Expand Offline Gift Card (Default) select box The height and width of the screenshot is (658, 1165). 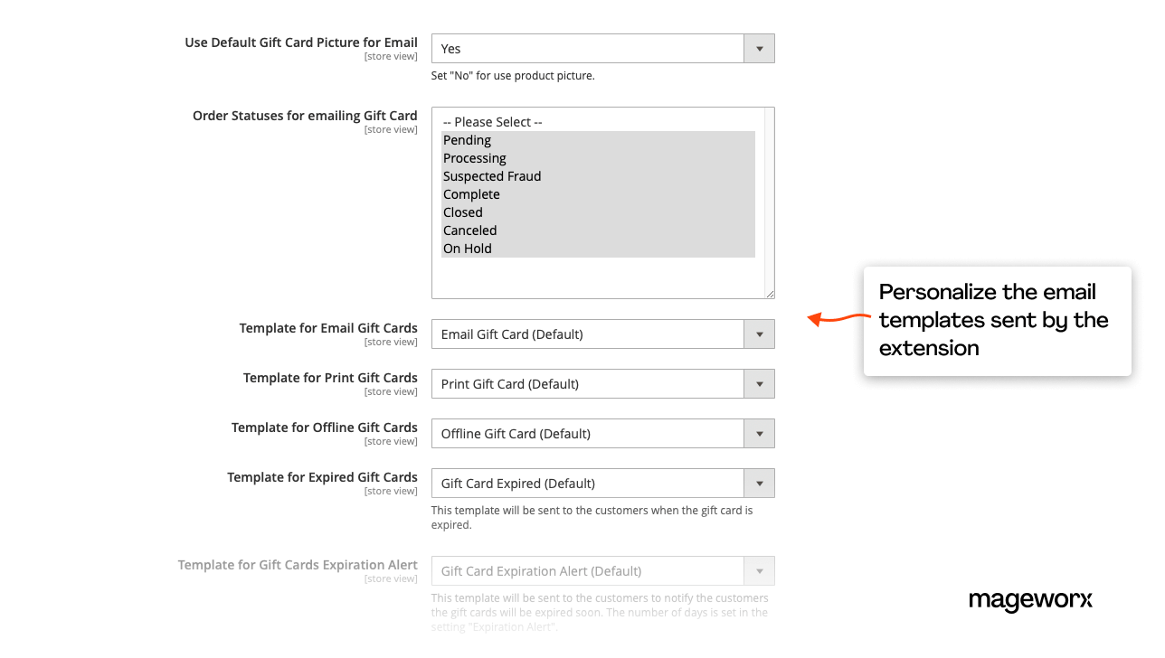[588, 434]
